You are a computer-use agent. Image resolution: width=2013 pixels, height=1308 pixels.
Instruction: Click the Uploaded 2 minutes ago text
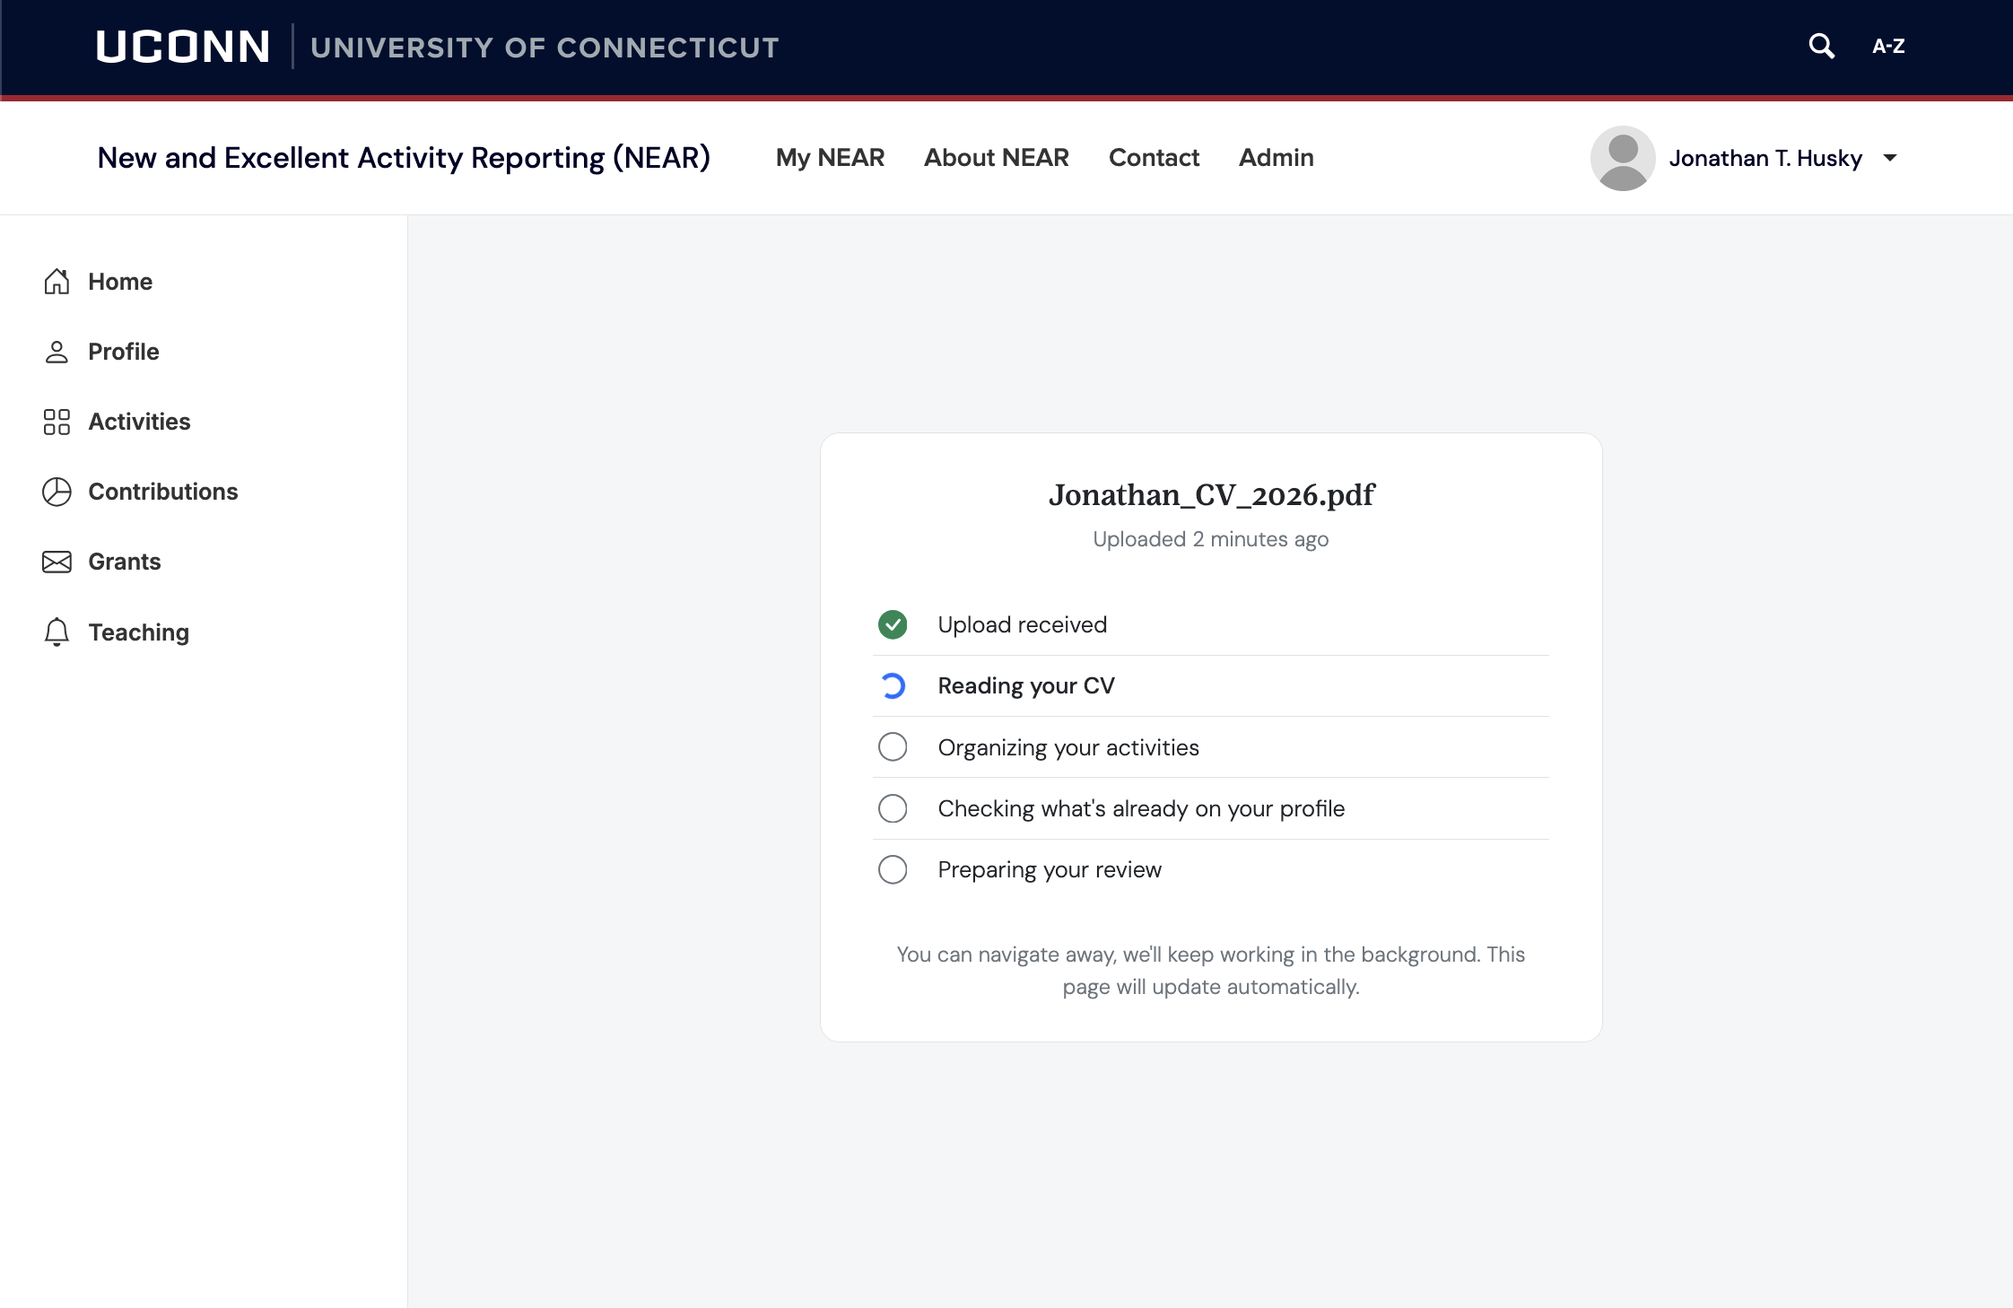pyautogui.click(x=1211, y=539)
